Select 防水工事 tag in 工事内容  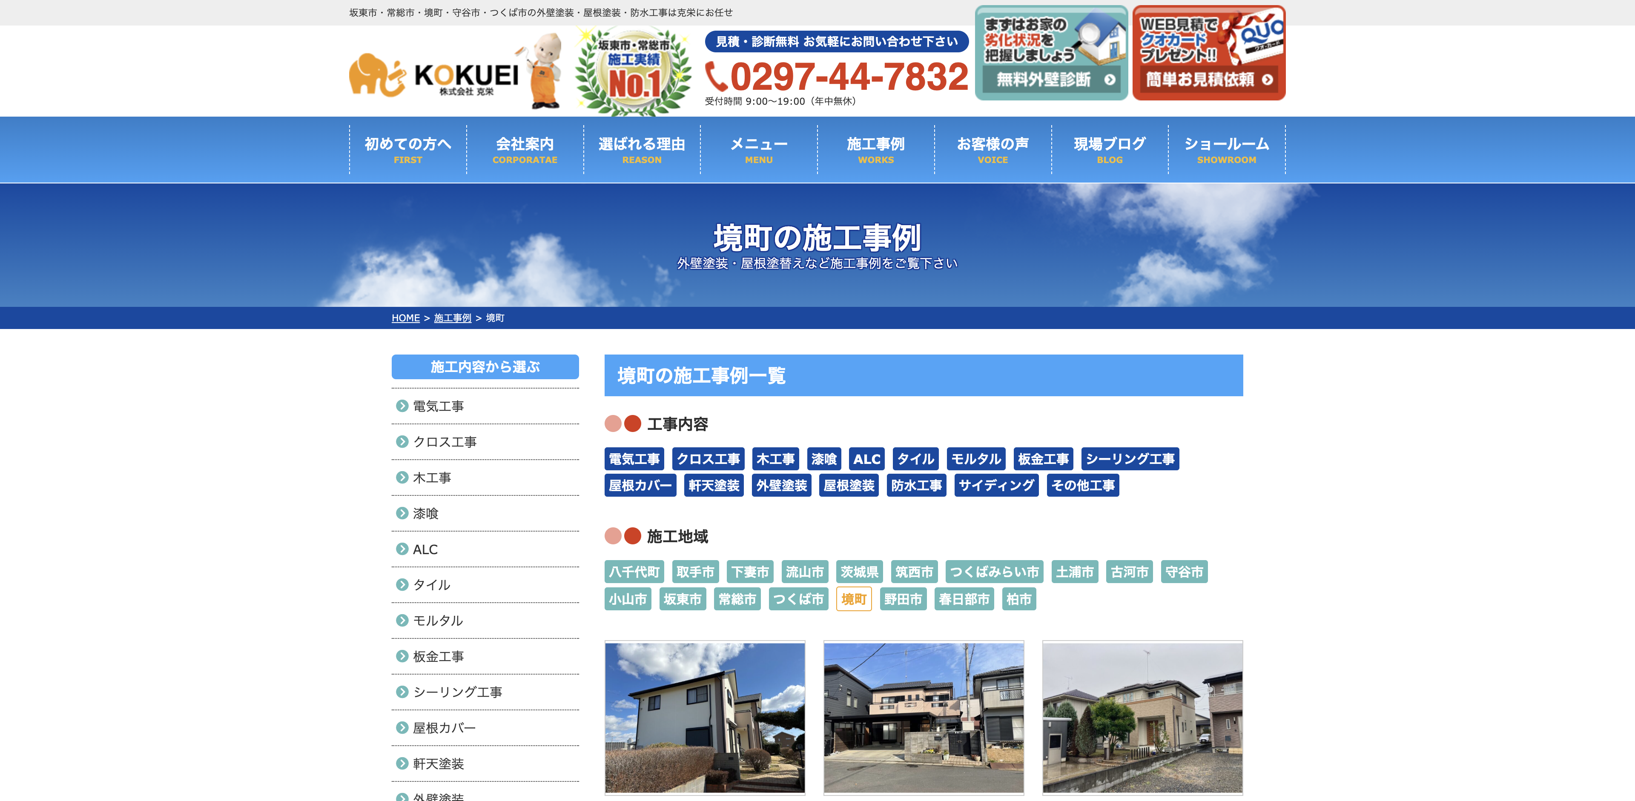point(917,485)
